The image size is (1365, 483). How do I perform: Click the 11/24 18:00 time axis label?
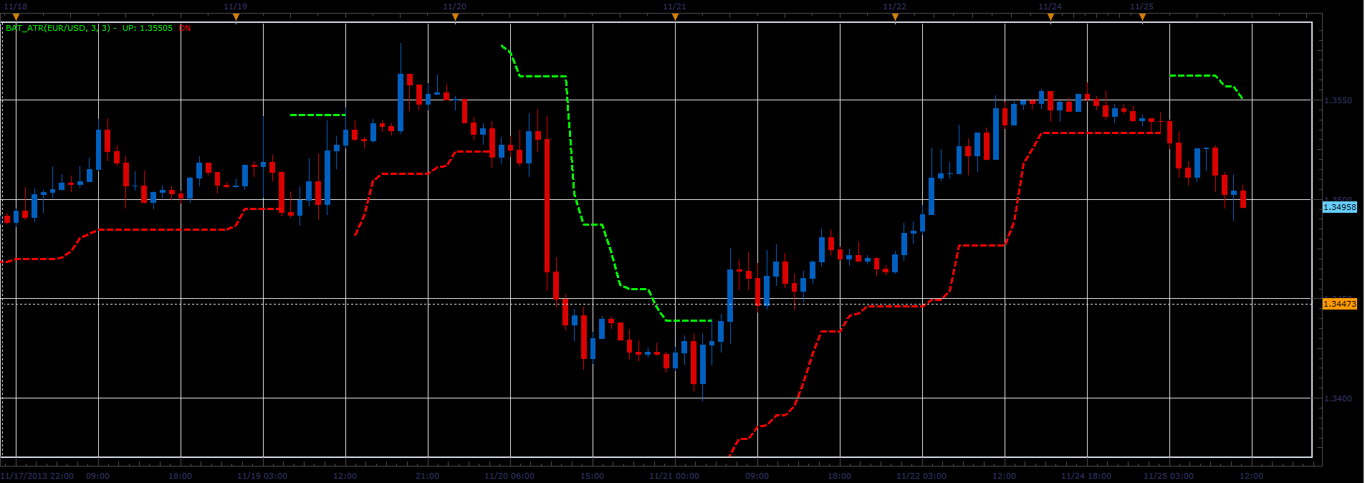pos(1086,476)
